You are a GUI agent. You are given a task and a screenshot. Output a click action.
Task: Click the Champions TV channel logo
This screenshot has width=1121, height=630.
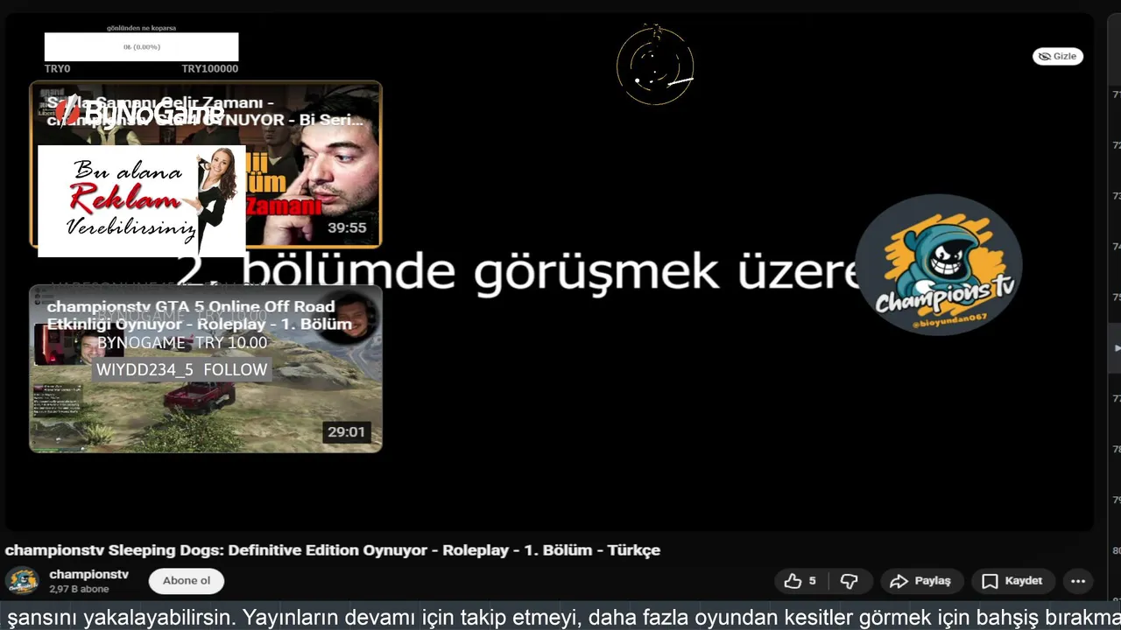click(x=938, y=264)
